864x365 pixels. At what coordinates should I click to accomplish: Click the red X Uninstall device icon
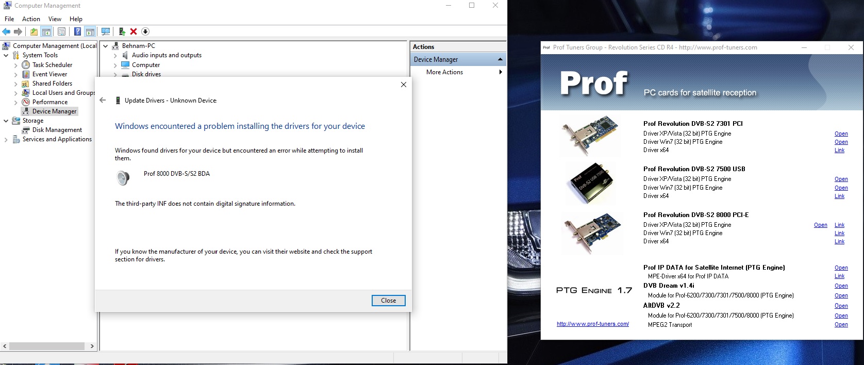[134, 32]
